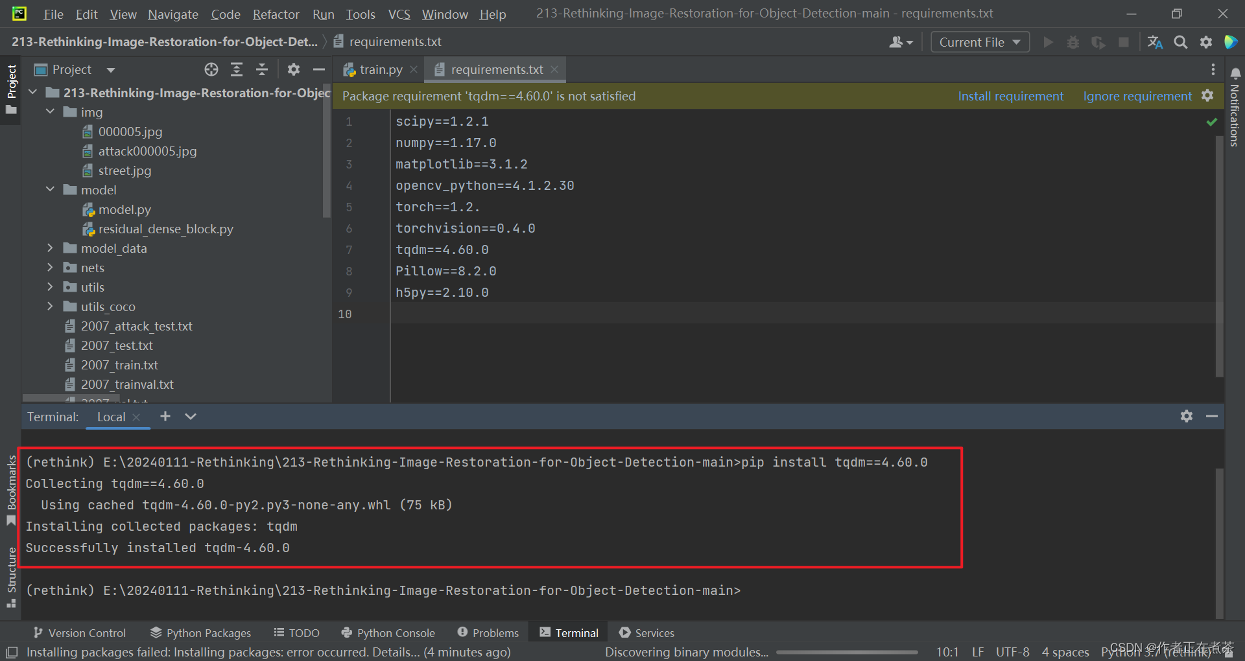Click the Project tree vertical scrollbar
The width and height of the screenshot is (1245, 661).
[x=327, y=150]
